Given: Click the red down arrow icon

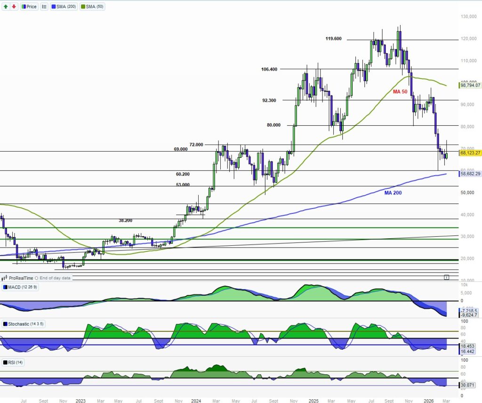Looking at the screenshot, I should 14,7.
